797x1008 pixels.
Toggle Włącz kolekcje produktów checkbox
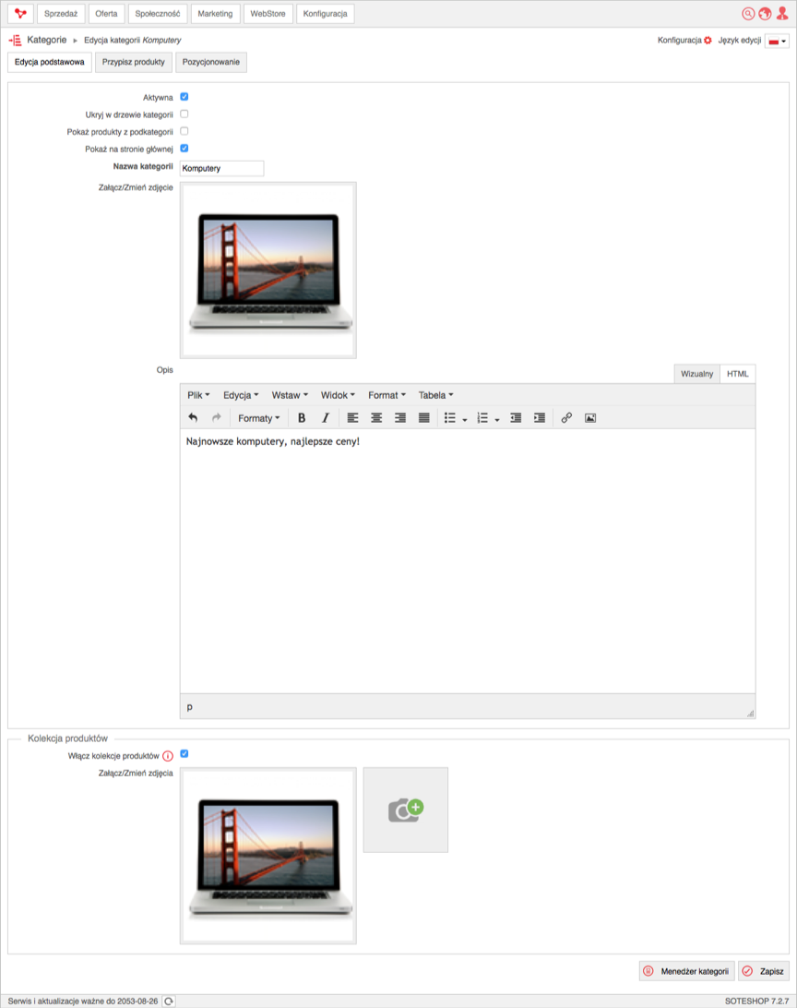point(184,753)
